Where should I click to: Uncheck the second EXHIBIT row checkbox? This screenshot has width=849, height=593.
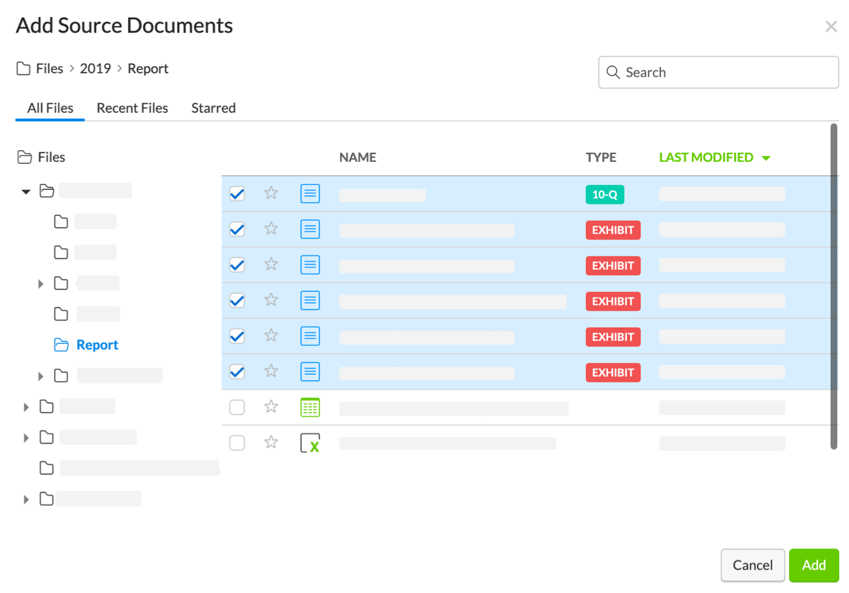(237, 264)
